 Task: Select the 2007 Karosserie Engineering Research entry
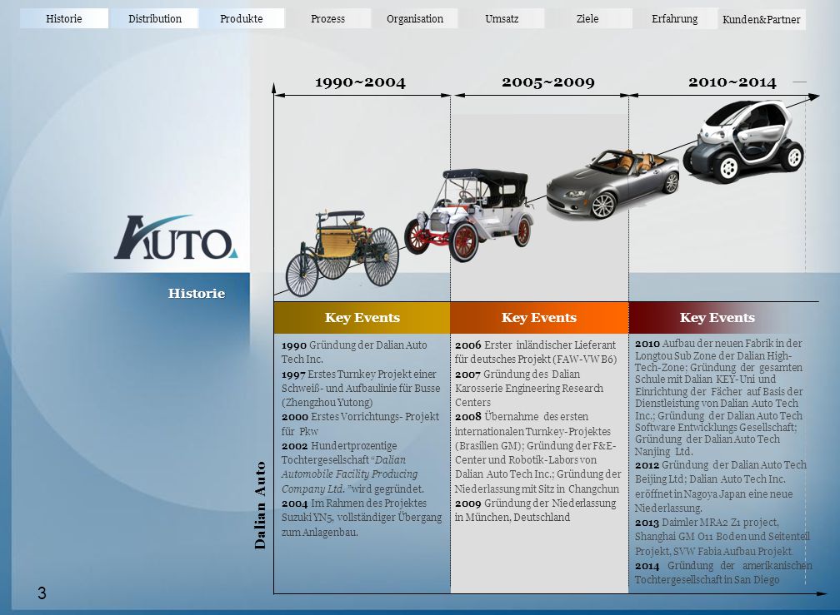tap(529, 389)
